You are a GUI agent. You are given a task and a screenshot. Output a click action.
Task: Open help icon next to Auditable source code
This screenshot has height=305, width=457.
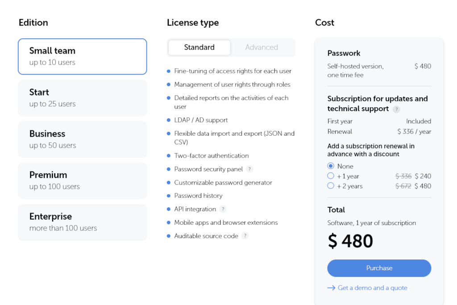tap(245, 236)
